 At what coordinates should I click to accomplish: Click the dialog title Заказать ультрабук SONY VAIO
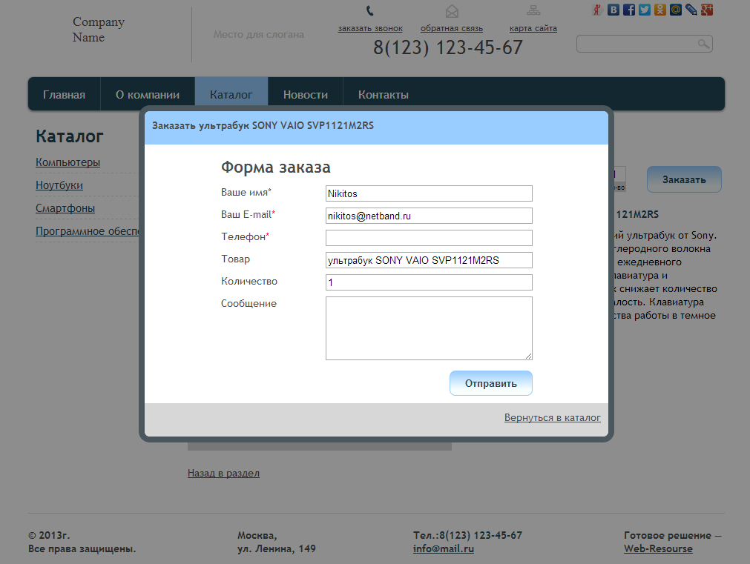pos(263,126)
